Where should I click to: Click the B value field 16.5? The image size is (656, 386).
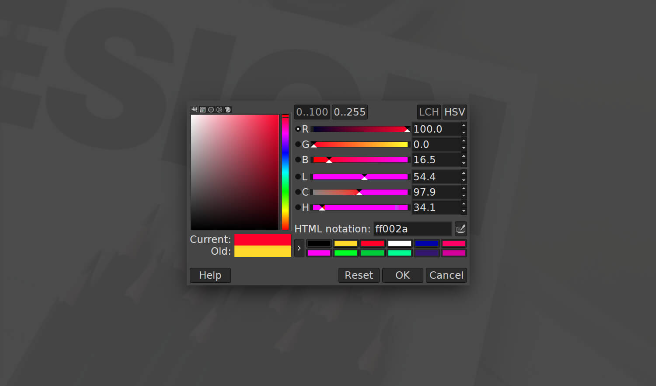point(436,160)
